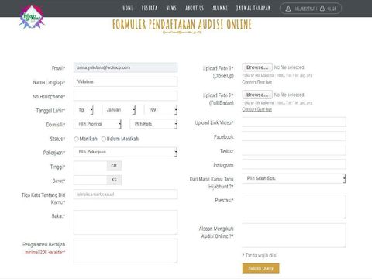
Task: Click the Bakat text area
Action: [126, 222]
